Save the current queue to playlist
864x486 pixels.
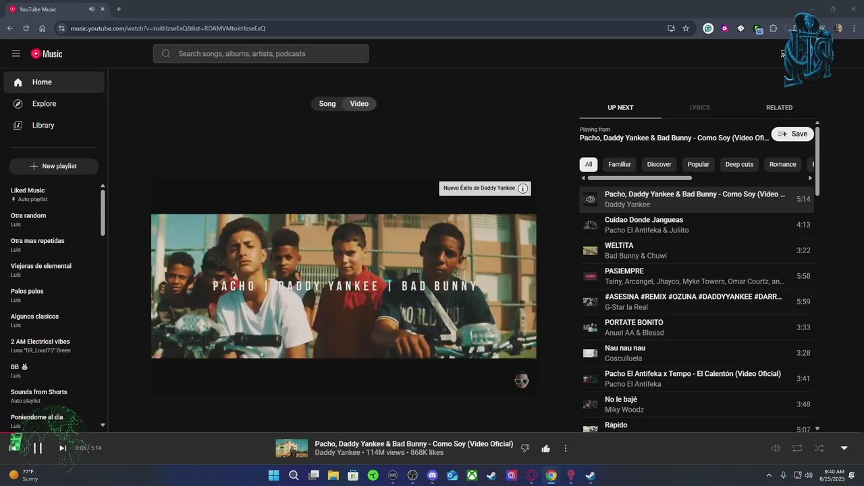point(792,134)
